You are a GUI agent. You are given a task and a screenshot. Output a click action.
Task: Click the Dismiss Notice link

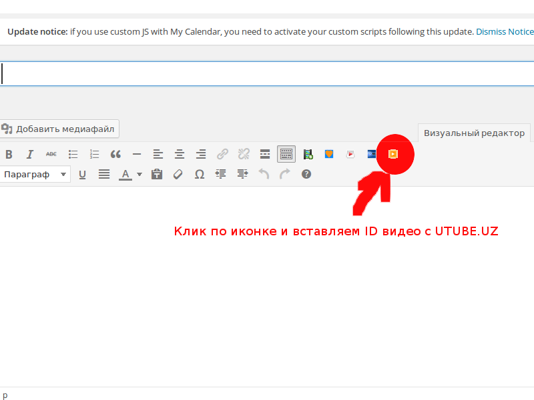pyautogui.click(x=505, y=31)
